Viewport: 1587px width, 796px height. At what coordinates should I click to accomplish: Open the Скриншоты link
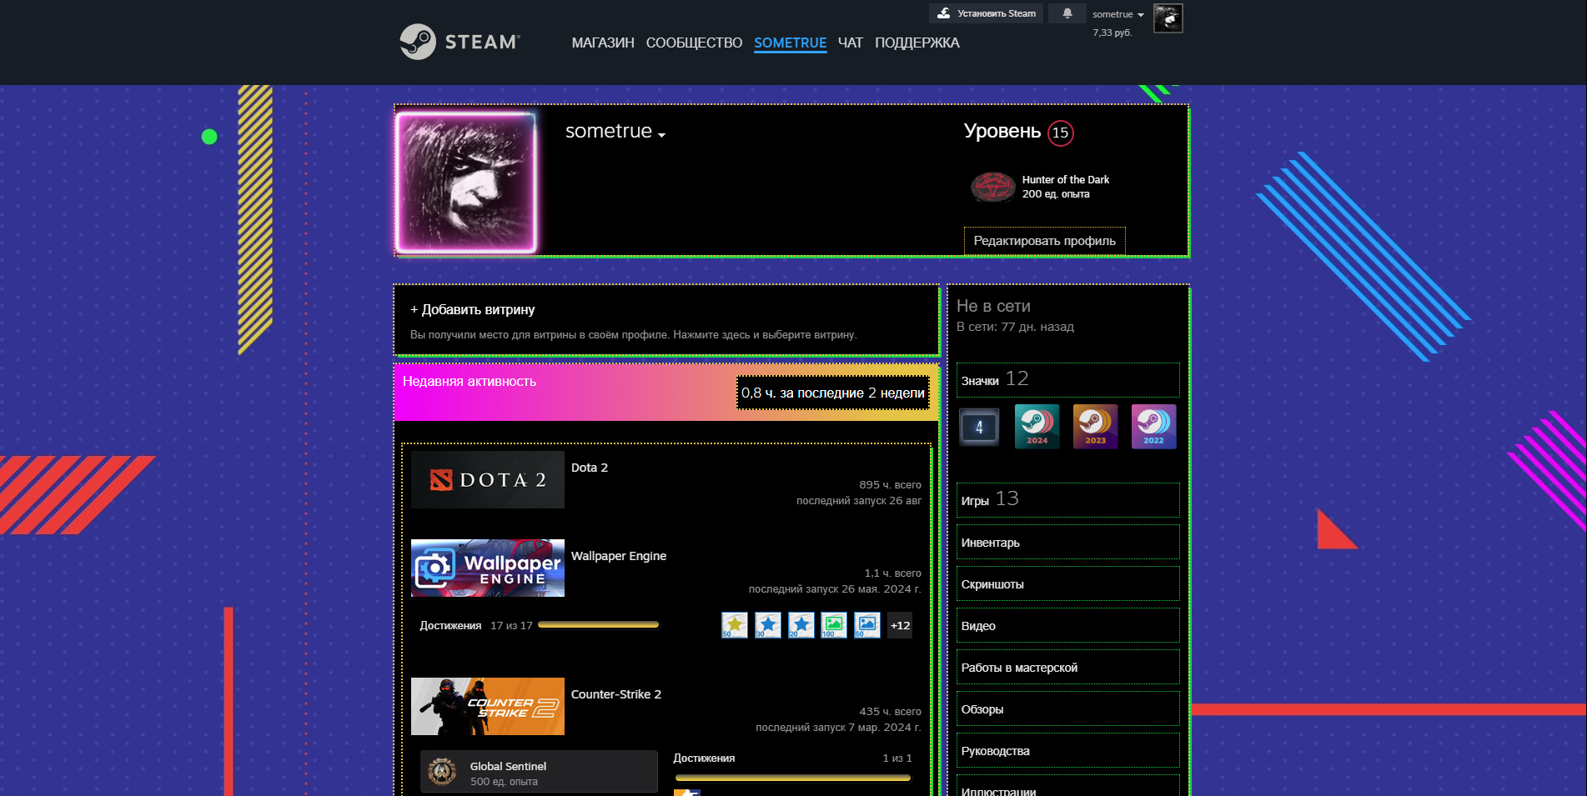tap(1068, 583)
